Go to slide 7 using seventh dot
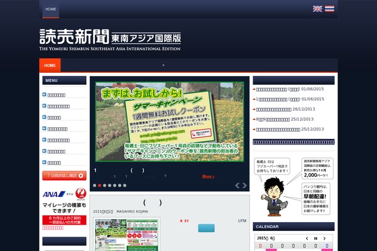This screenshot has height=251, width=377. pos(125,186)
